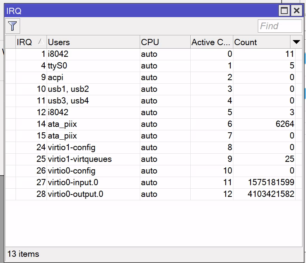Select the acpi row

point(154,77)
